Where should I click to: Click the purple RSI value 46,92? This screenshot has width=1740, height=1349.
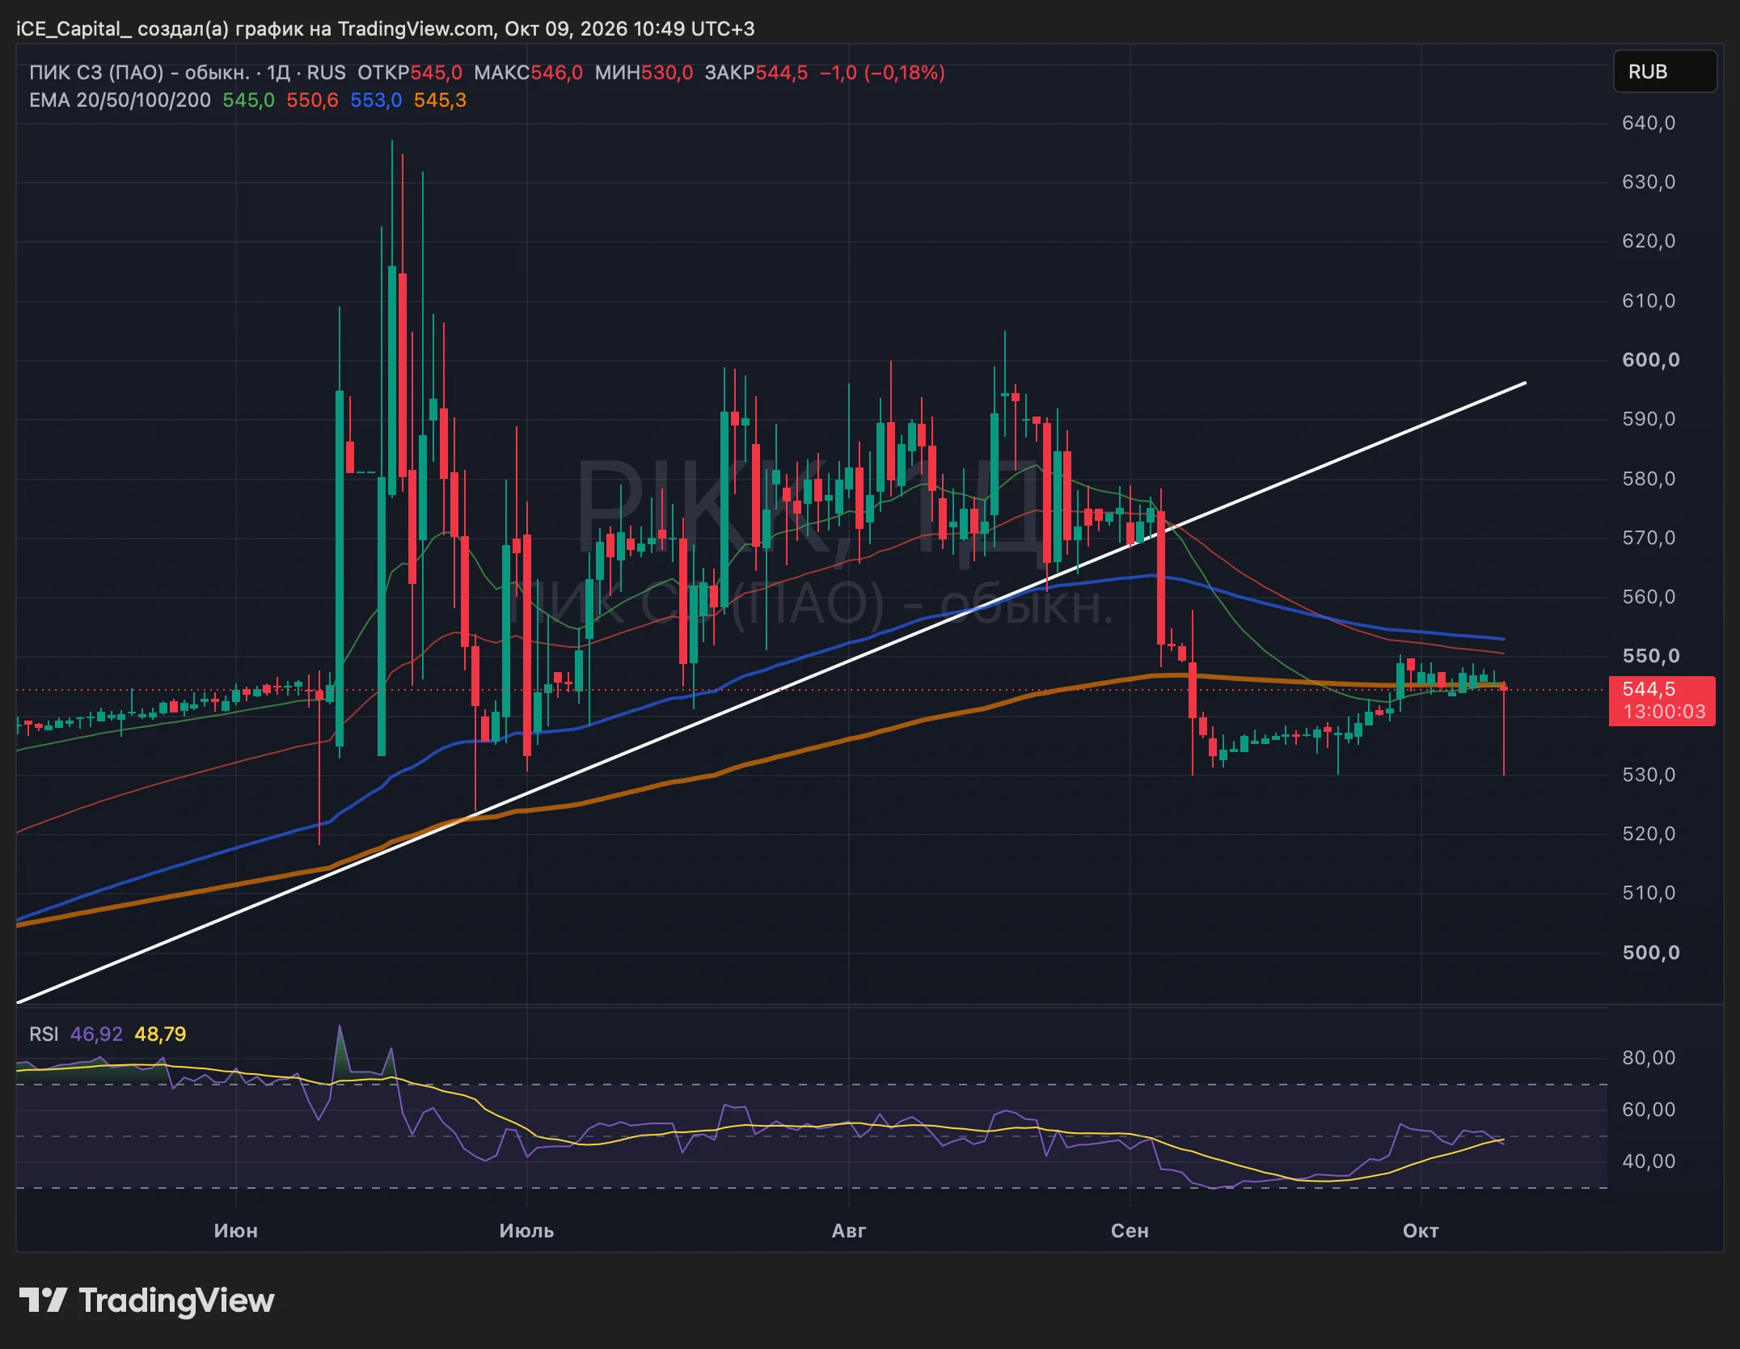coord(96,1034)
